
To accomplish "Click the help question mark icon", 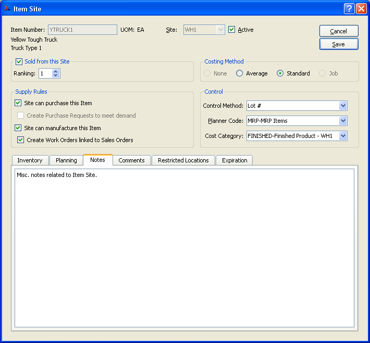I will pos(349,9).
